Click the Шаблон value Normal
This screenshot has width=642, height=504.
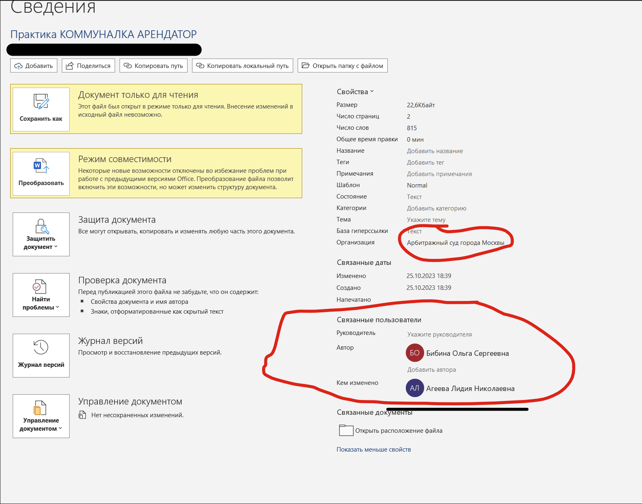point(417,185)
